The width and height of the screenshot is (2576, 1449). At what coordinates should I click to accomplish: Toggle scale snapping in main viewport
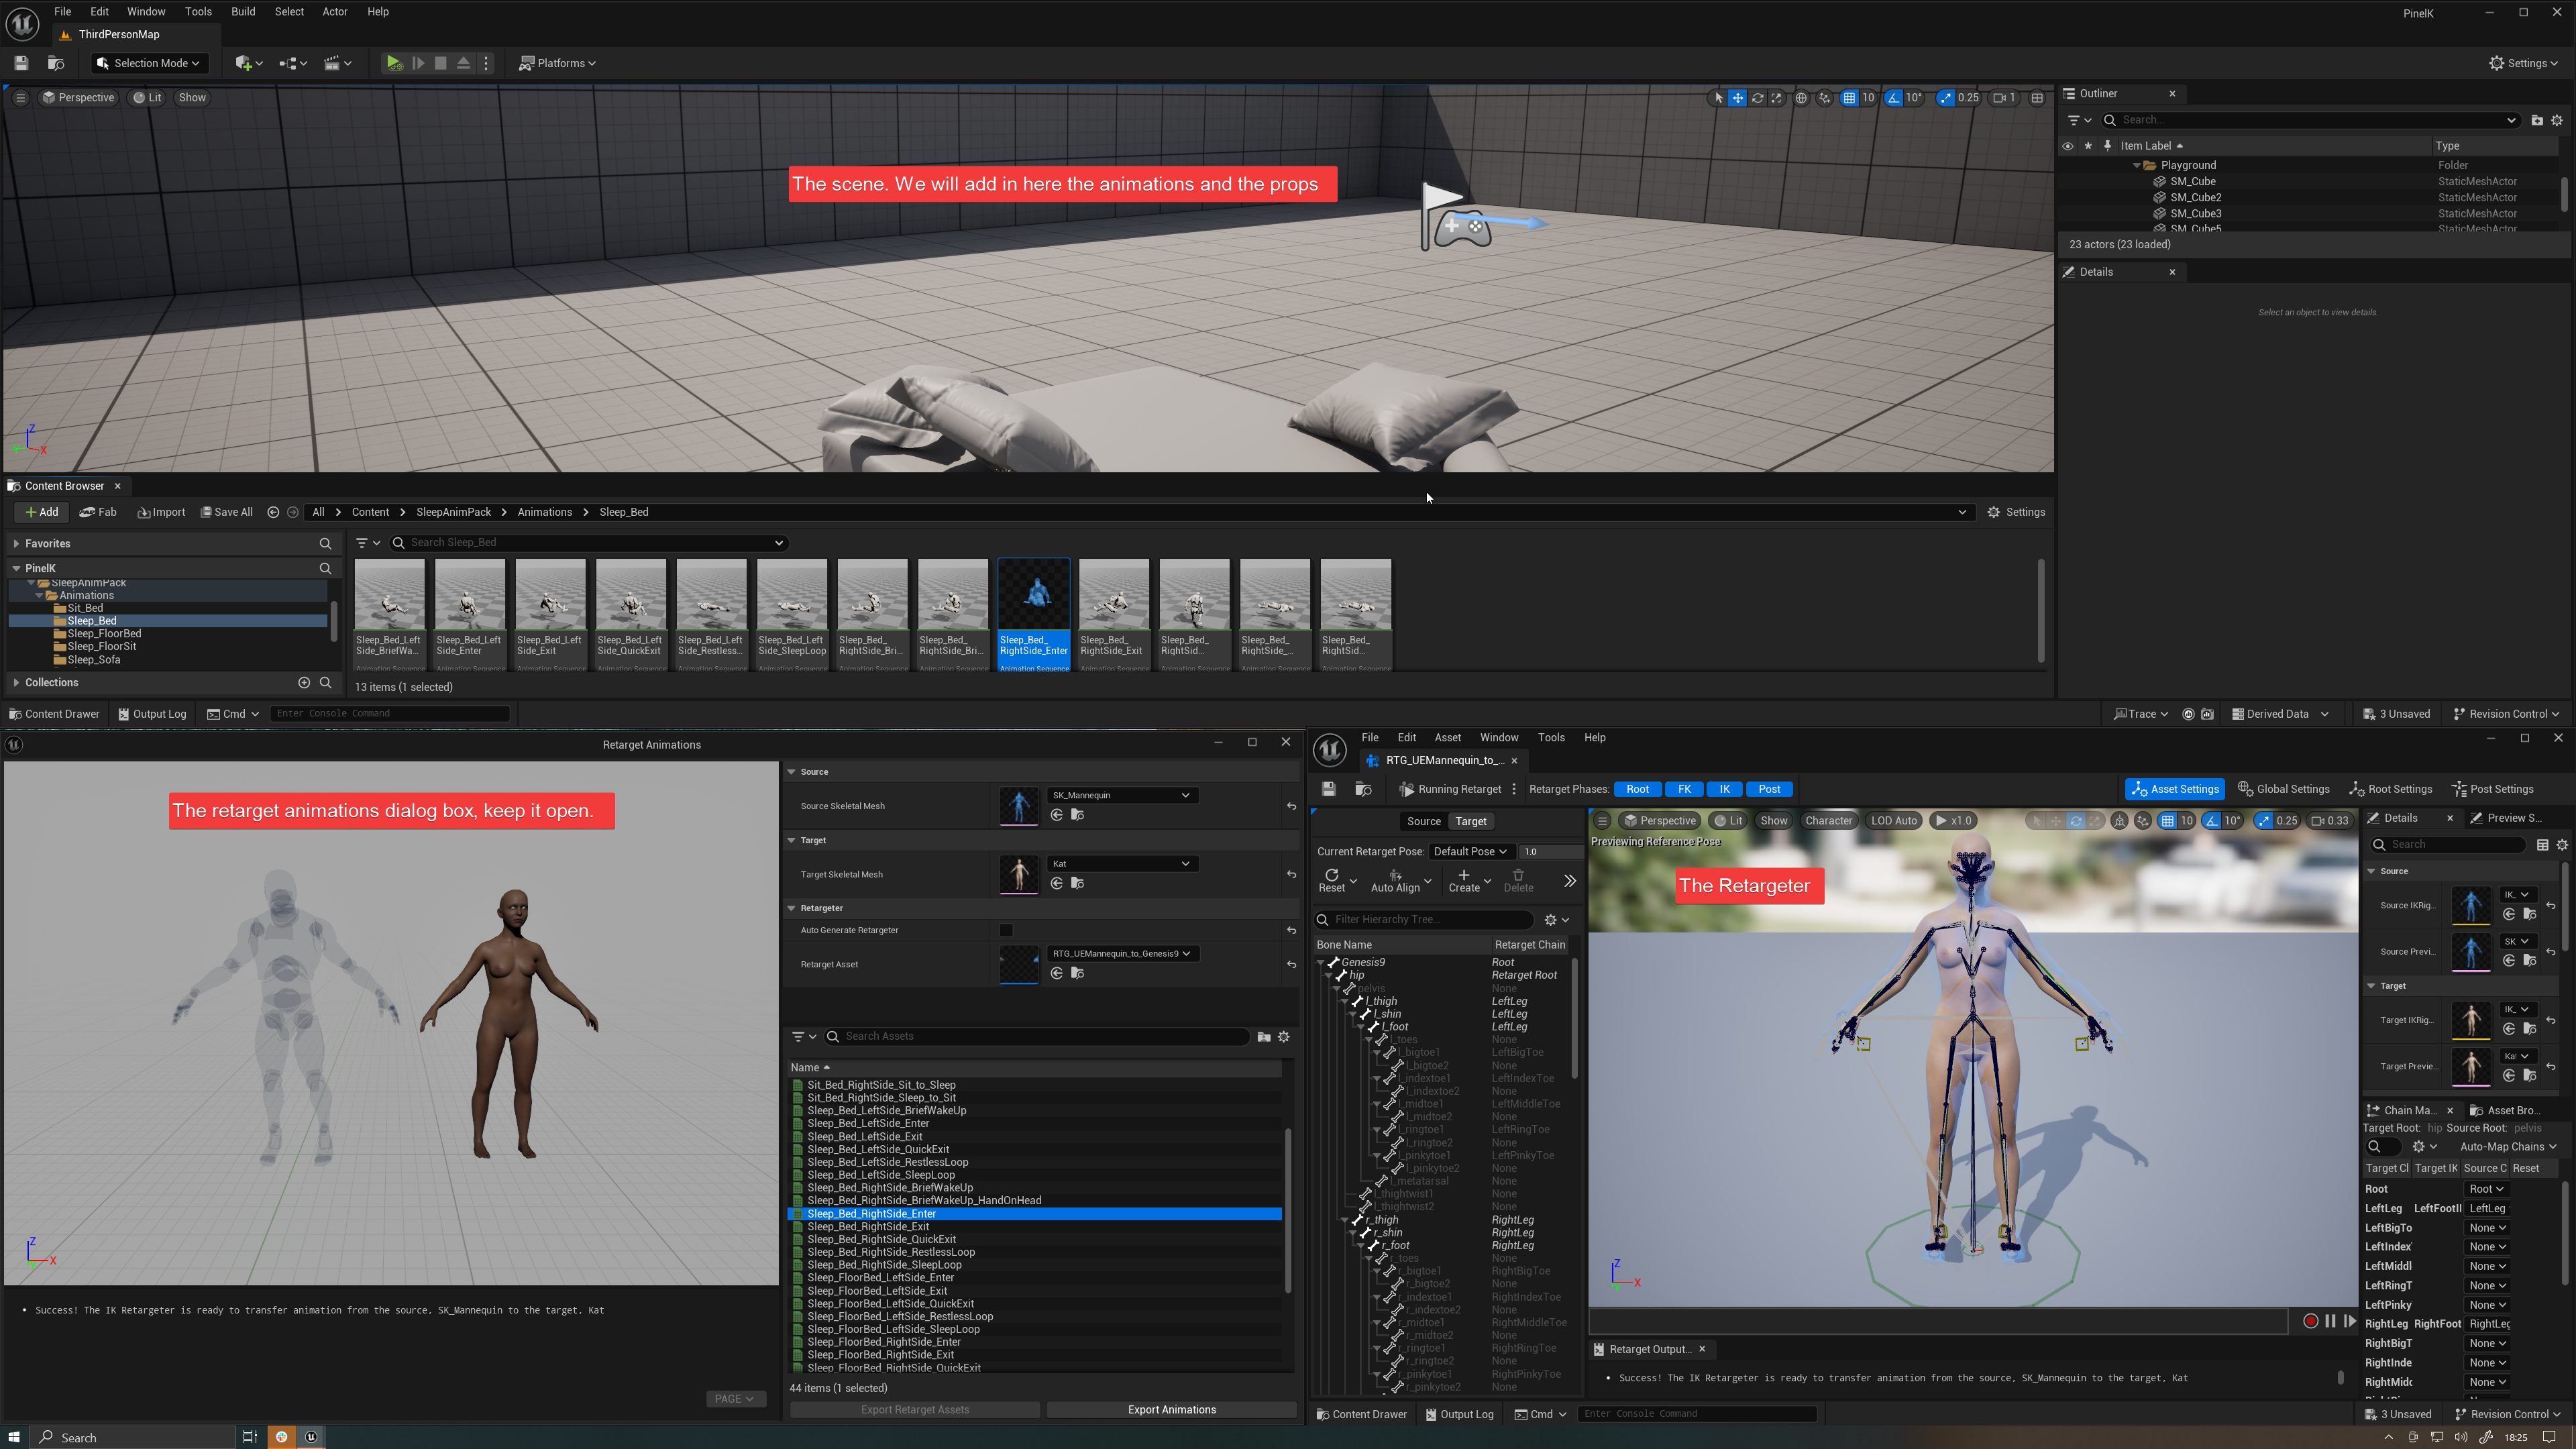coord(1945,98)
